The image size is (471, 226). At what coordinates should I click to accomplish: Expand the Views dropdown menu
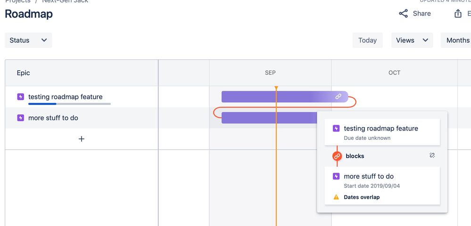point(412,40)
